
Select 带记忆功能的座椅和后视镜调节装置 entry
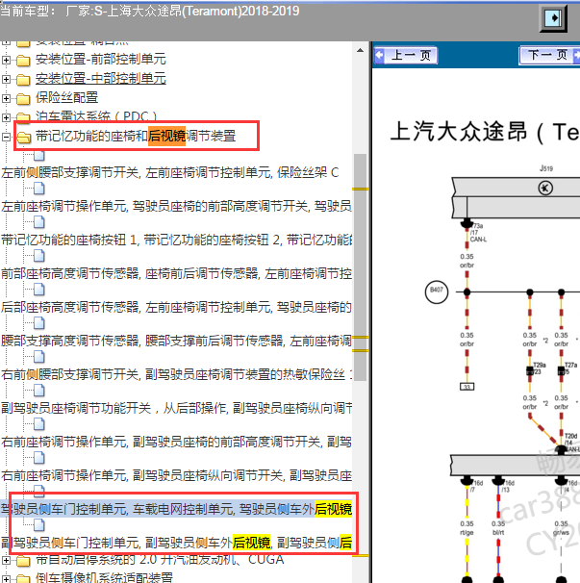click(136, 136)
